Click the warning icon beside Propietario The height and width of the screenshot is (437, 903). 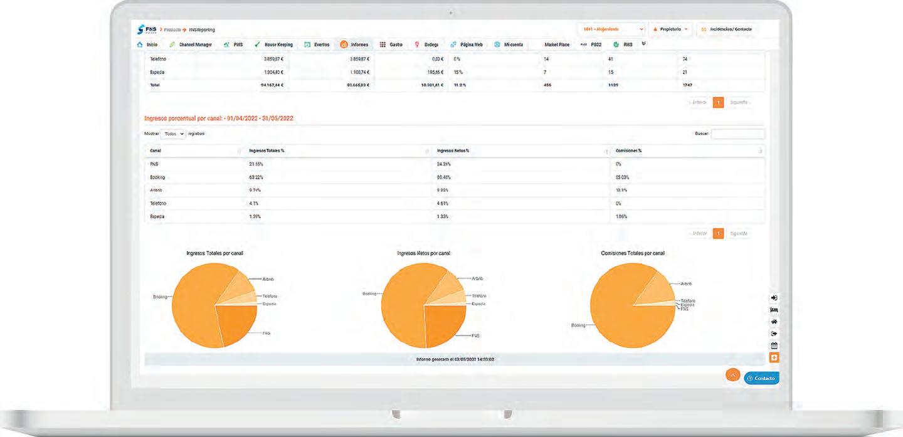655,29
